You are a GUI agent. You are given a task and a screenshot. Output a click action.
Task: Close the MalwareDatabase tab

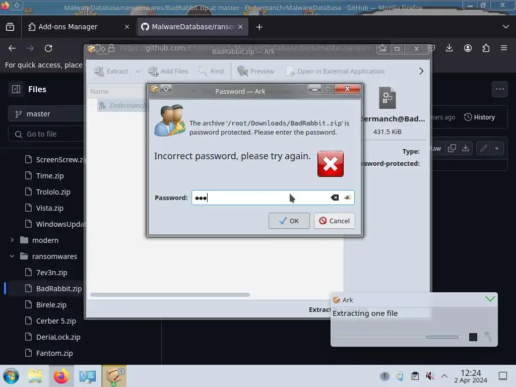240,27
